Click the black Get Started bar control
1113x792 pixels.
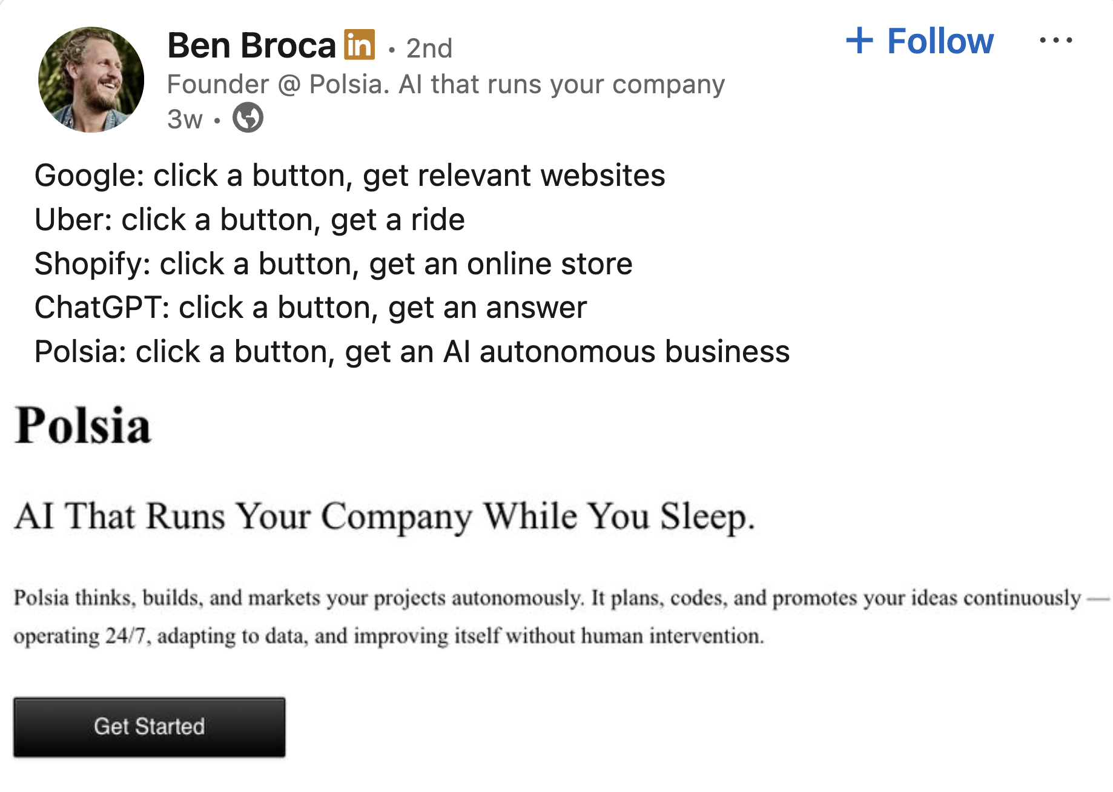pyautogui.click(x=150, y=726)
